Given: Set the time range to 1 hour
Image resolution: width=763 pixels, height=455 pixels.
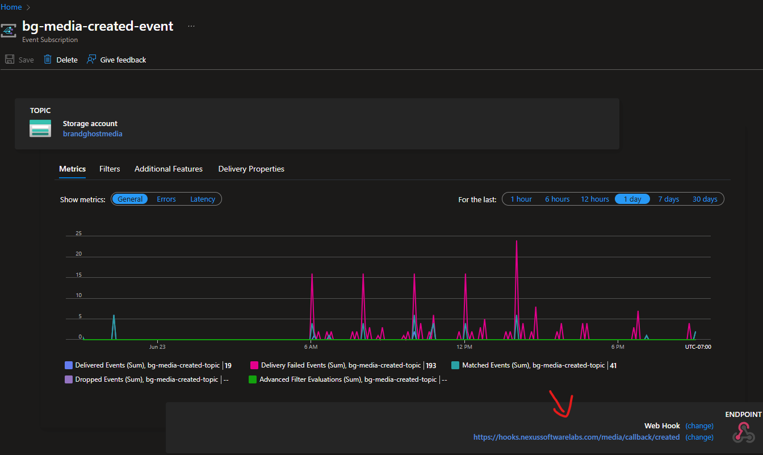Looking at the screenshot, I should 521,199.
